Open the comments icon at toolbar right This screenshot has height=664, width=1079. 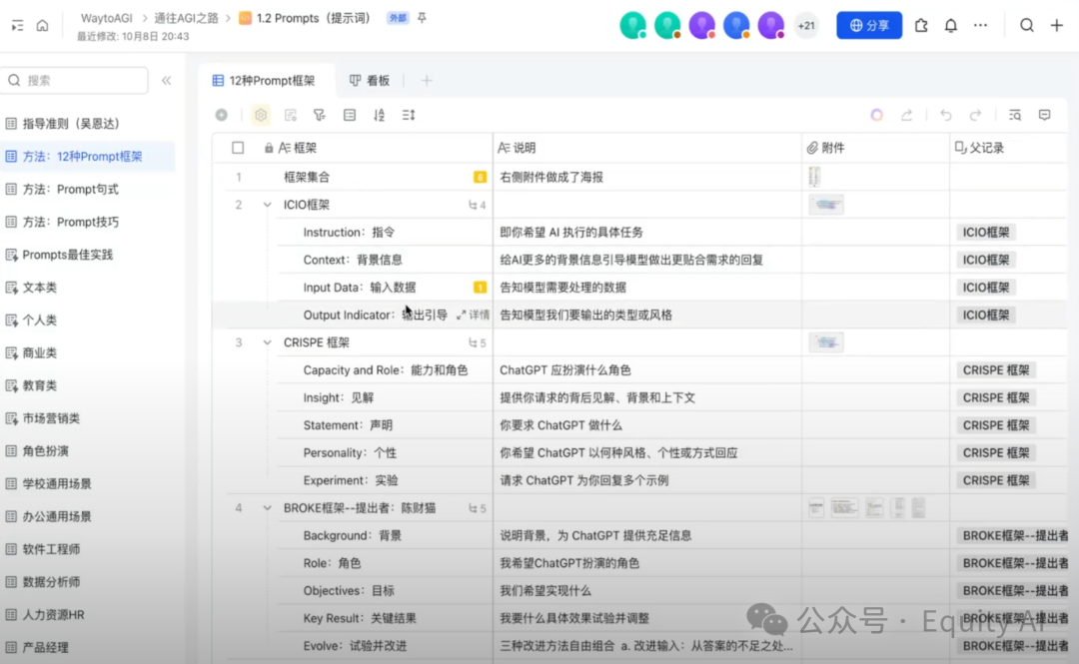[x=1044, y=115]
